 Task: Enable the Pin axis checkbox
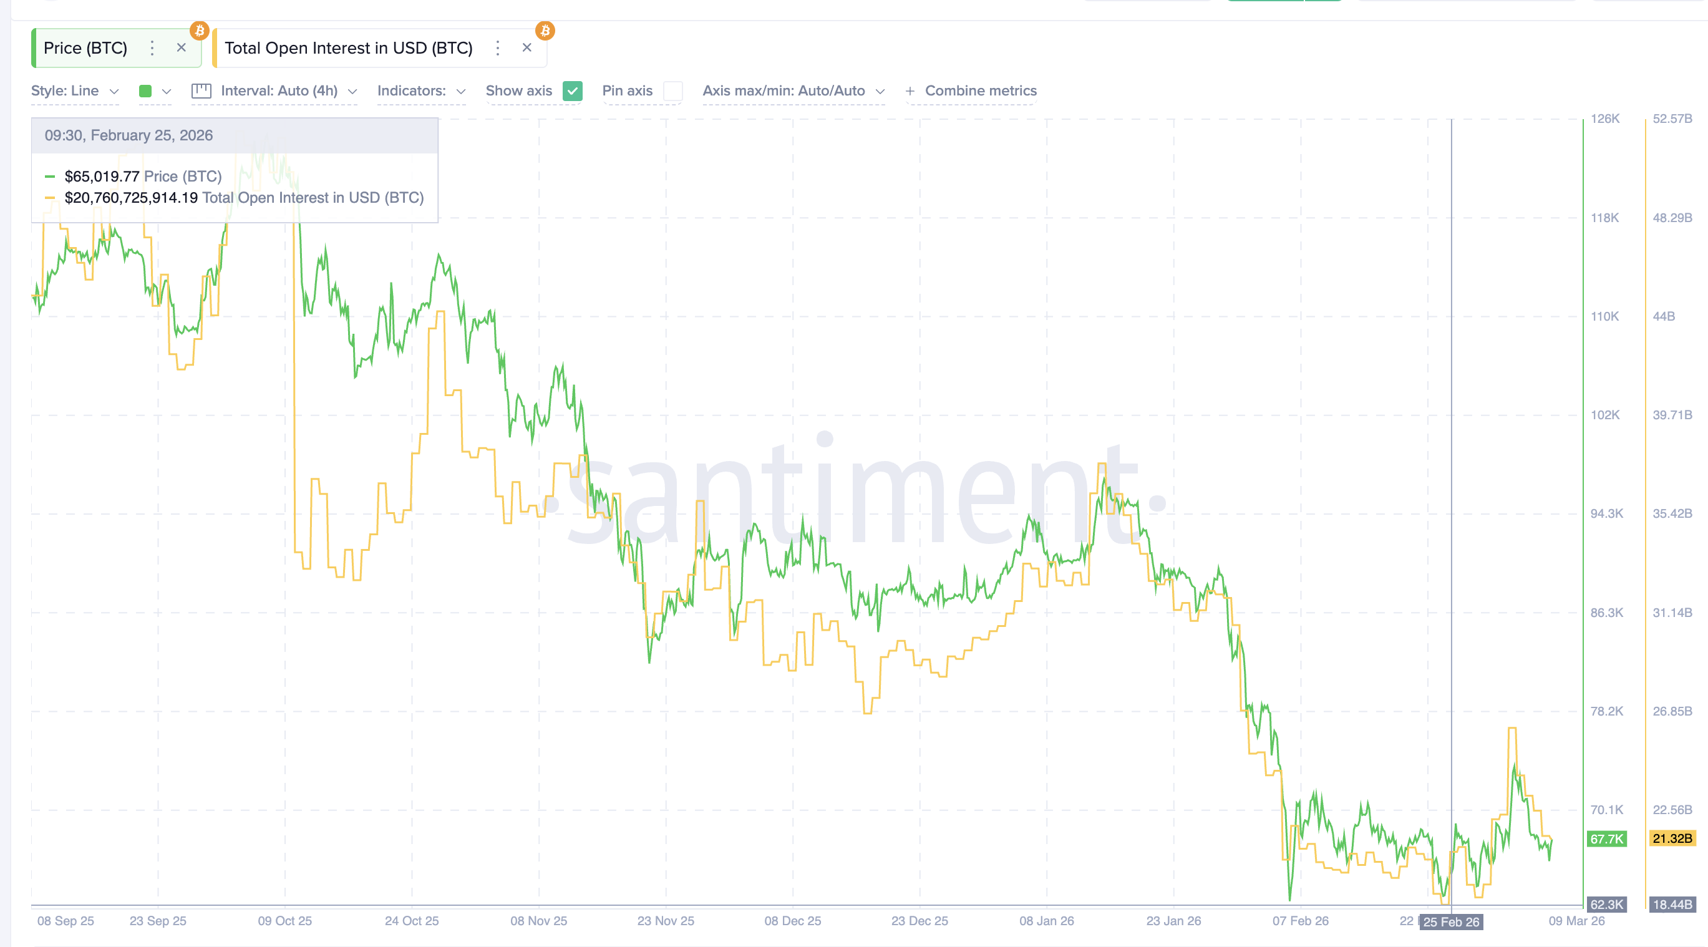pos(673,91)
